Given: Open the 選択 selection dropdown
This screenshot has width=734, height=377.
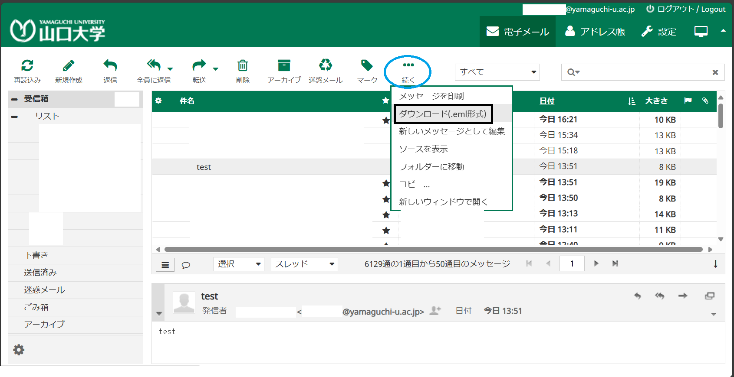Looking at the screenshot, I should [x=239, y=264].
